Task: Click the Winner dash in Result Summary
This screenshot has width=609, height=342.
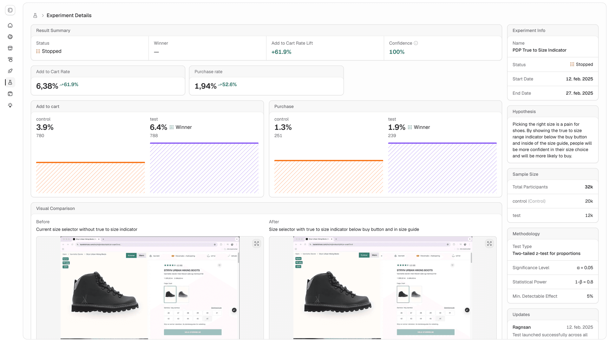Action: pyautogui.click(x=156, y=52)
